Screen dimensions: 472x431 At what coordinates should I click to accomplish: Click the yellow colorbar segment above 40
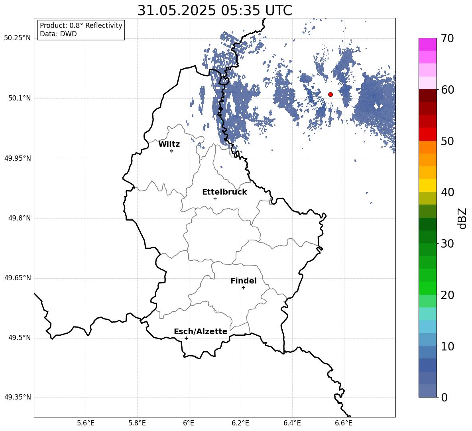point(428,185)
